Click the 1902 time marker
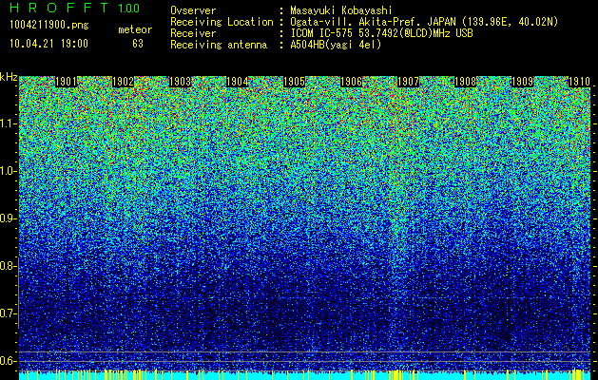Viewport: 598px width, 380px height. tap(124, 82)
